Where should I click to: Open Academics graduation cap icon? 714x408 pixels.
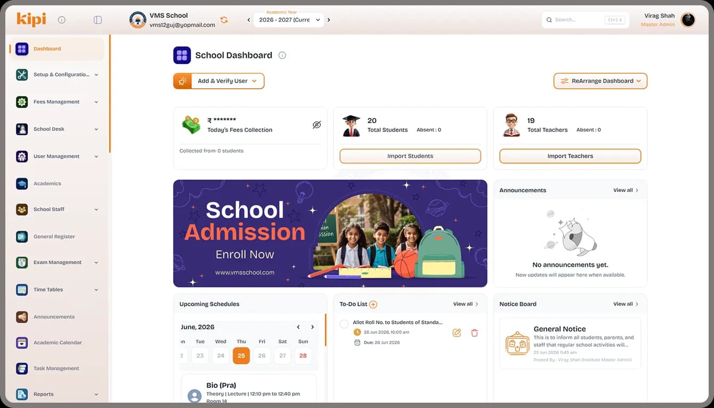point(22,183)
